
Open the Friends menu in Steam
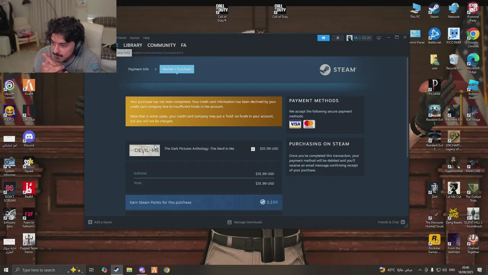tap(121, 38)
